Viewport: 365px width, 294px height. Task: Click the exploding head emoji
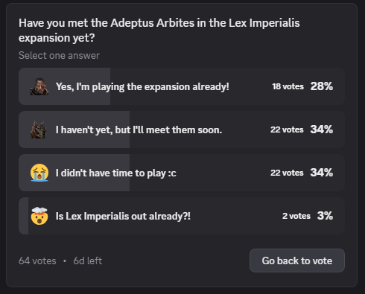coord(39,216)
